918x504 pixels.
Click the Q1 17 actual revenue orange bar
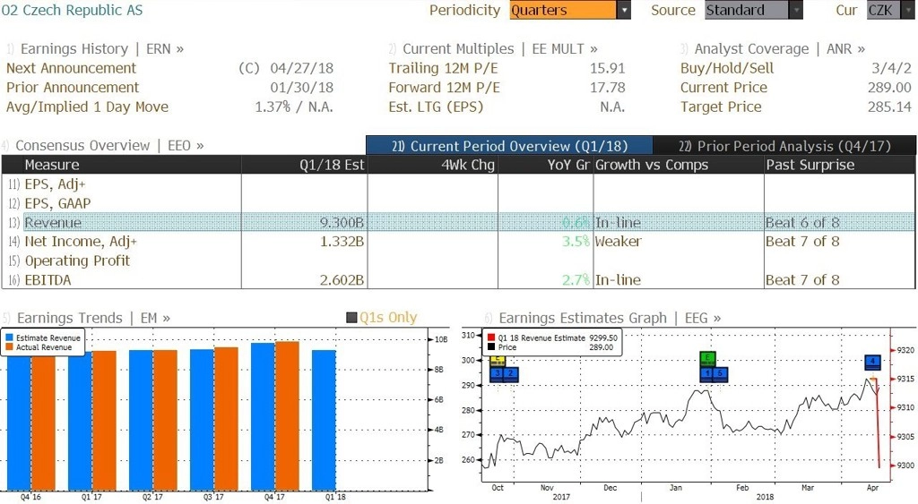104,421
